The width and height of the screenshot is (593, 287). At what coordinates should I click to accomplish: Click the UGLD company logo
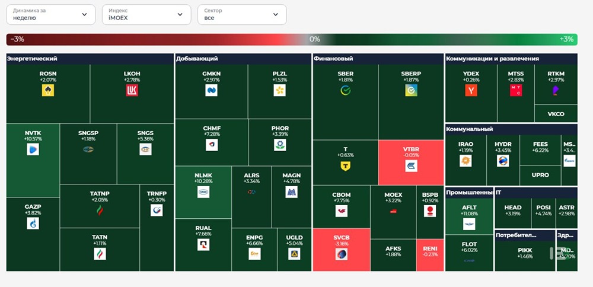point(294,253)
